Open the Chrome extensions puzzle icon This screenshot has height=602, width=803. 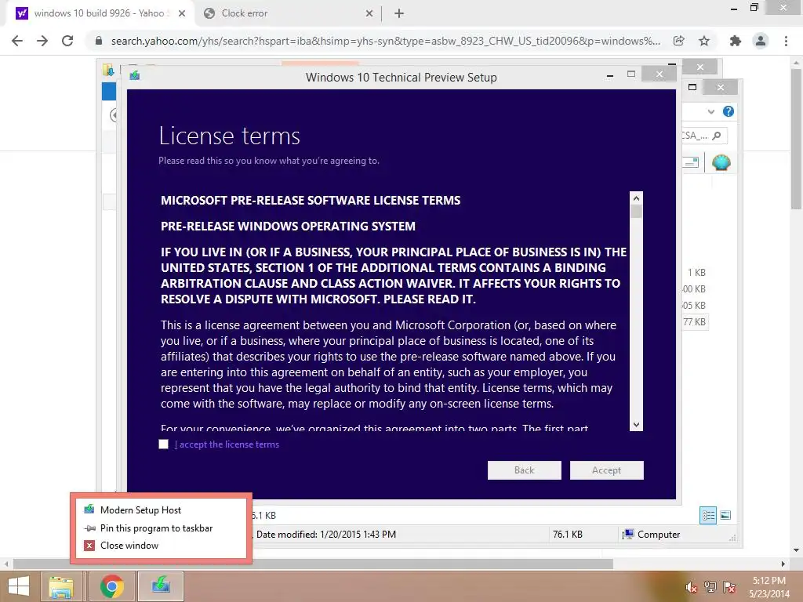tap(736, 41)
